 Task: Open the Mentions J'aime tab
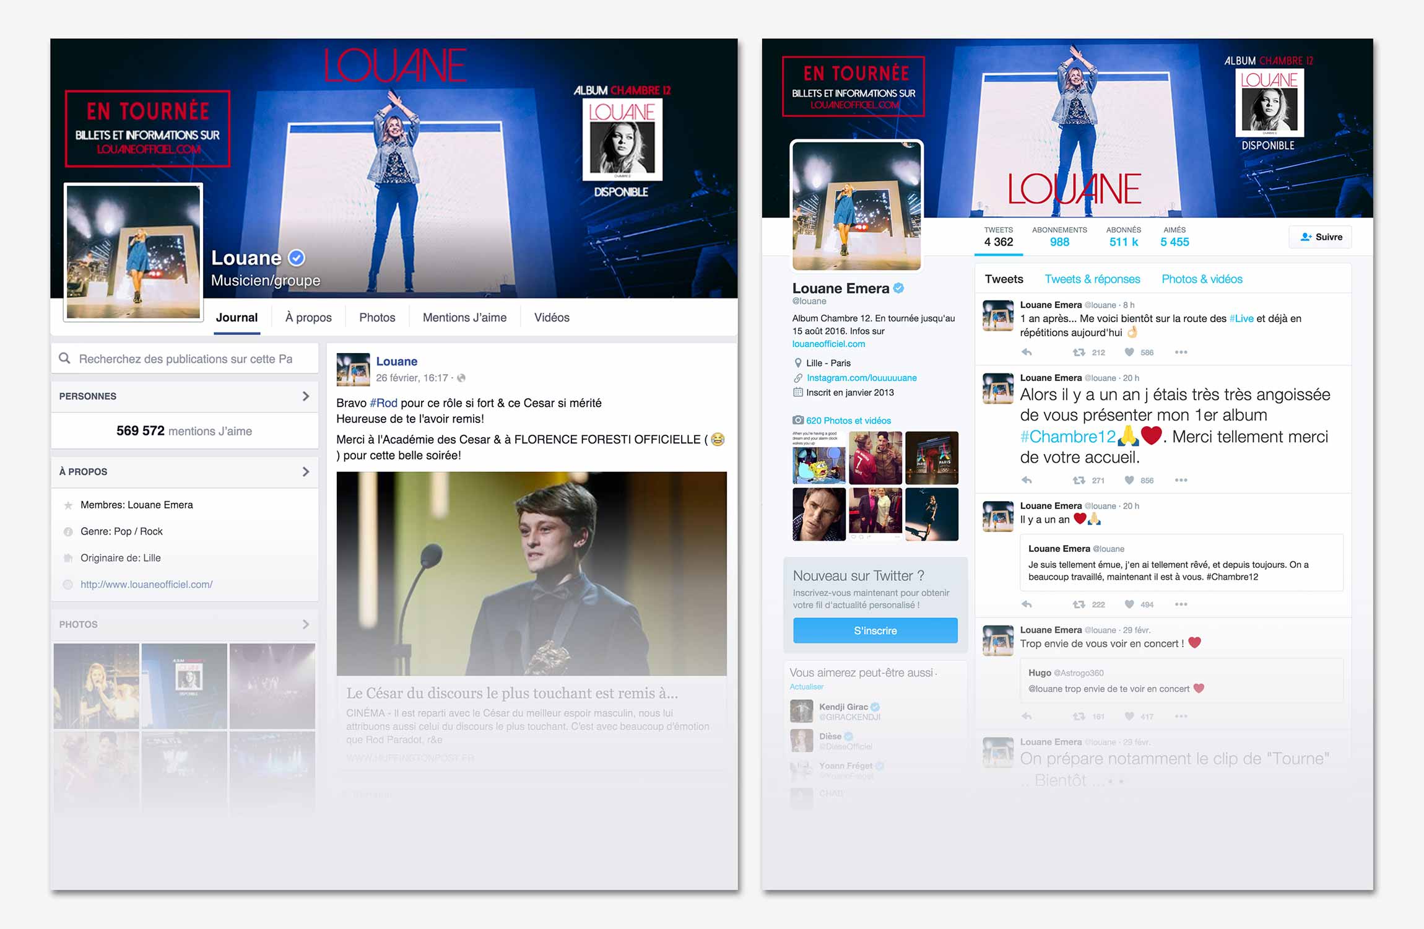pos(464,318)
